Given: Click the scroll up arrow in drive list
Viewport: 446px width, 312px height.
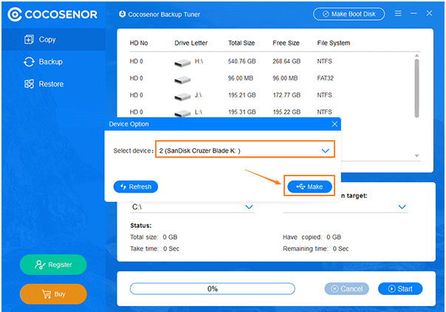Looking at the screenshot, I should (x=416, y=55).
